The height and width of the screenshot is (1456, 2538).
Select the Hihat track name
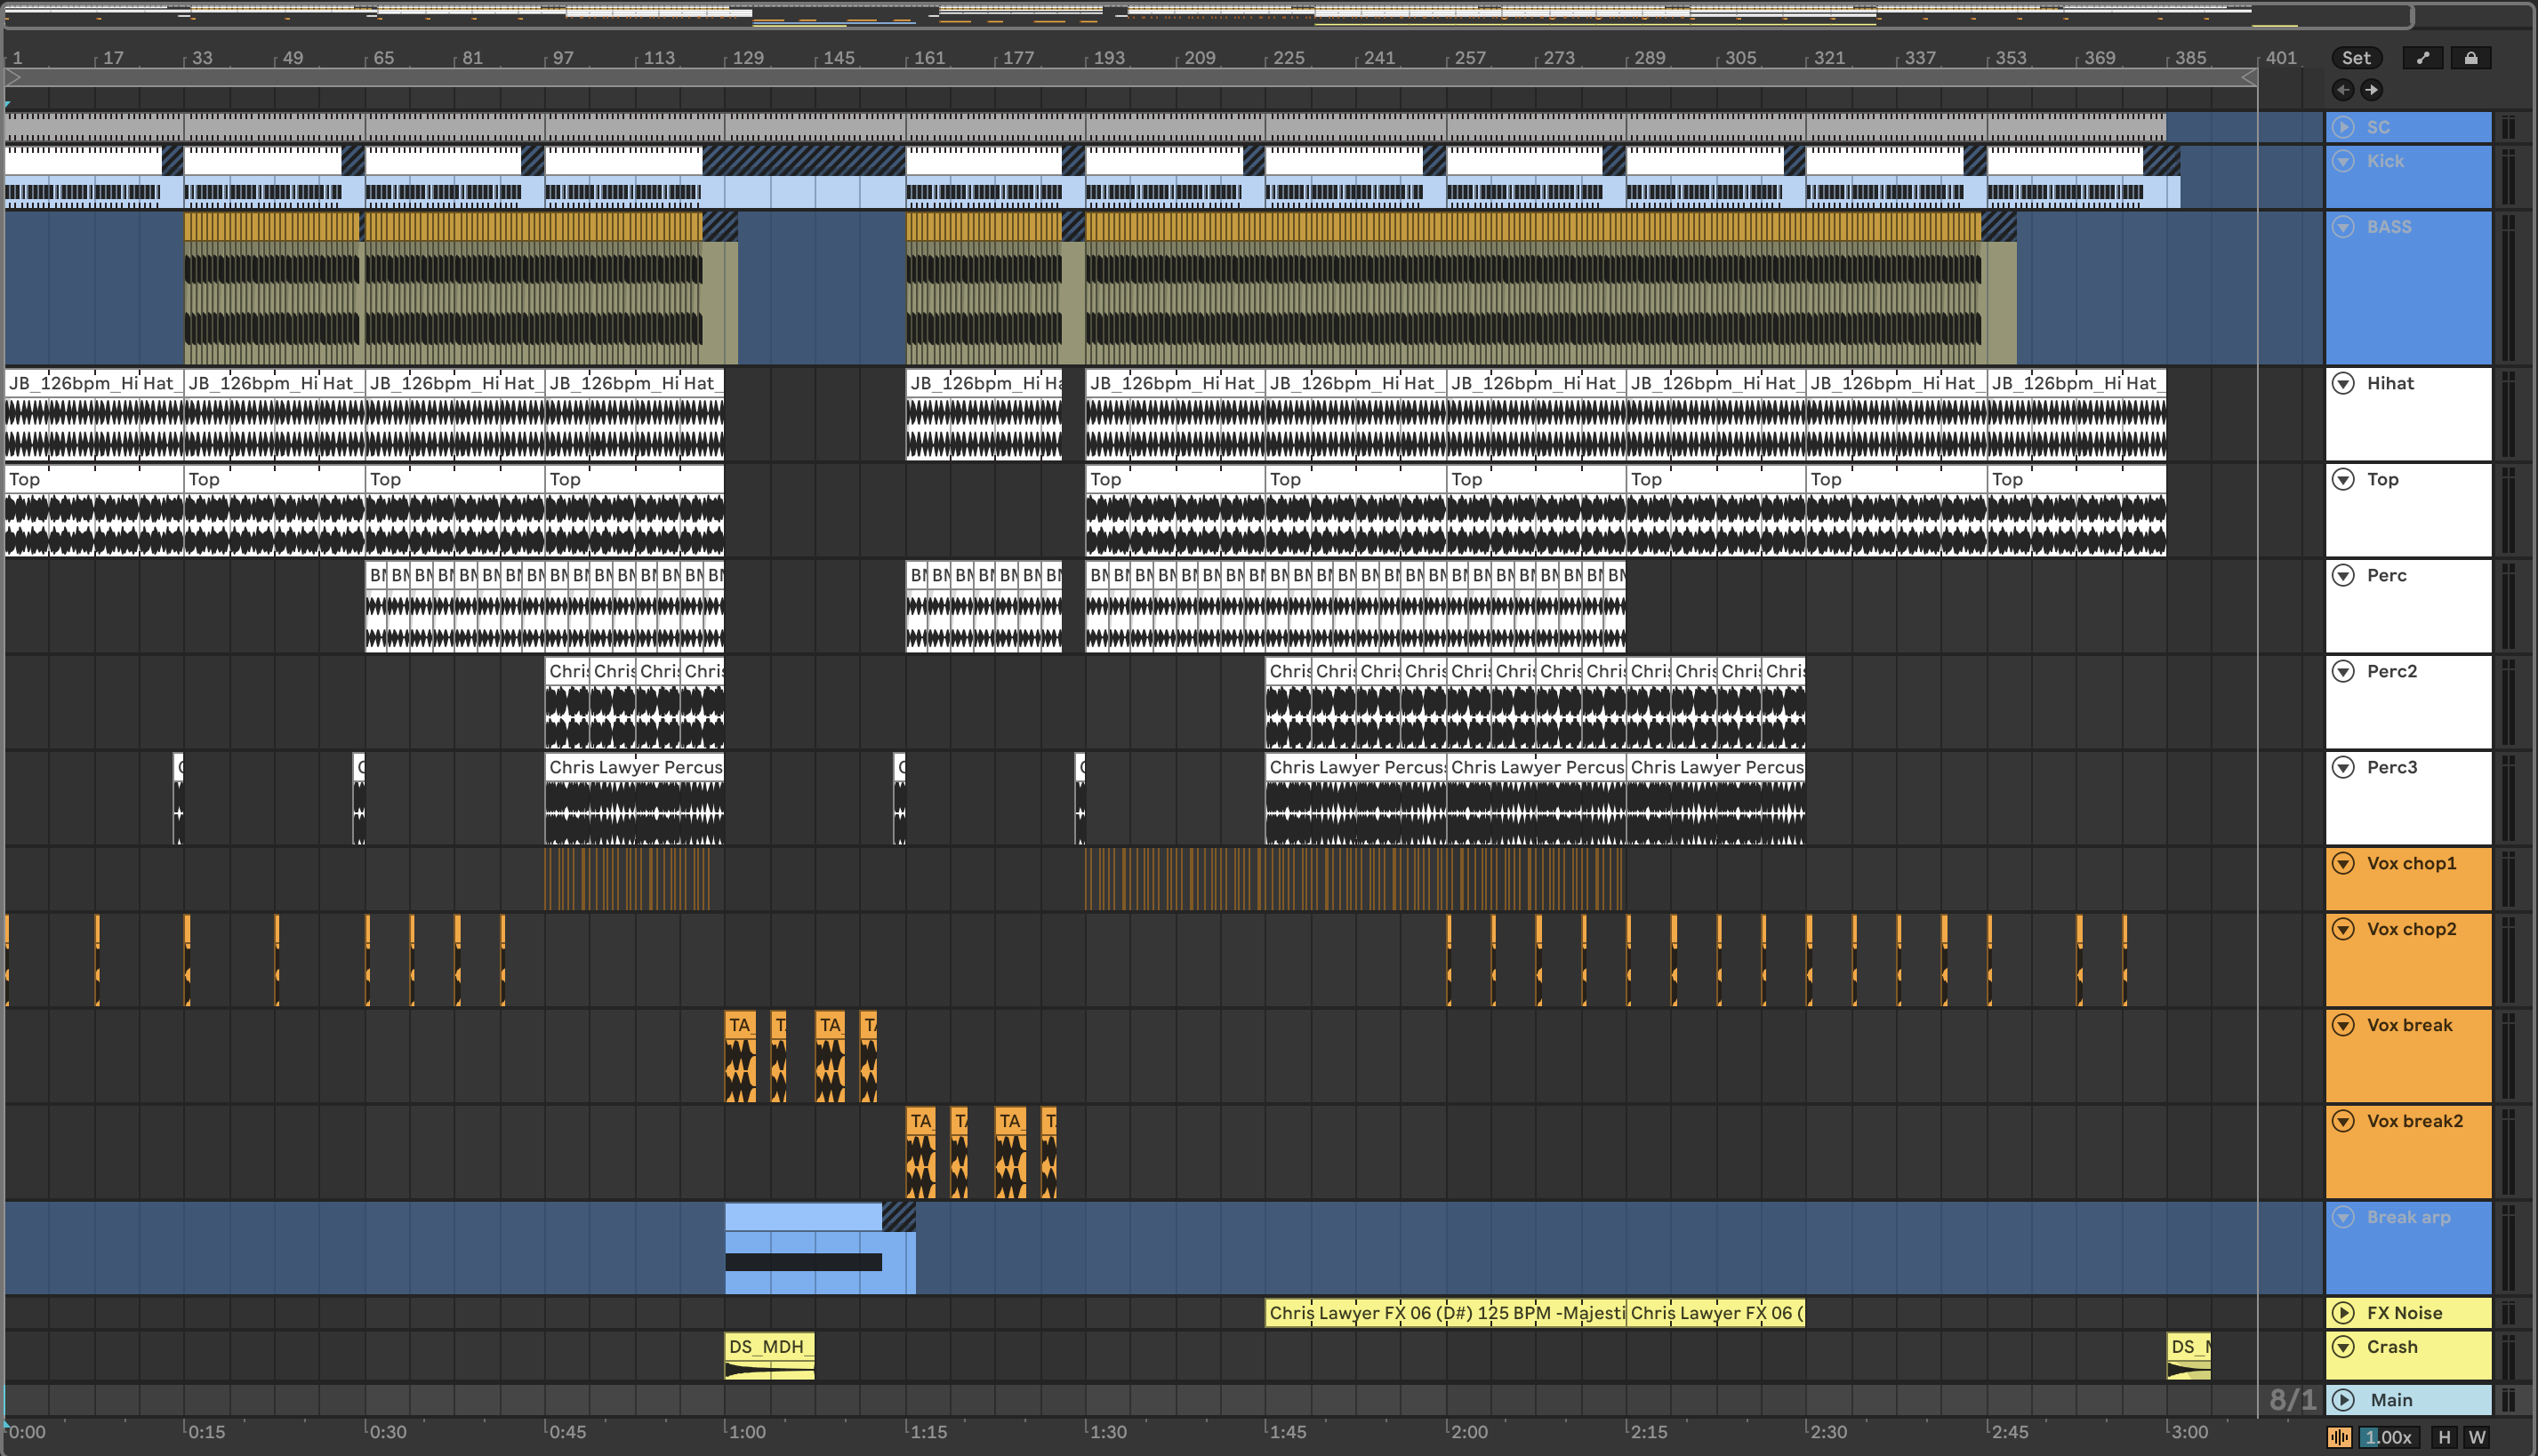click(2390, 383)
